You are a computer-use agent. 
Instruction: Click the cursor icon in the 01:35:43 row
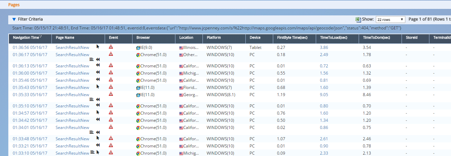pyautogui.click(x=98, y=87)
